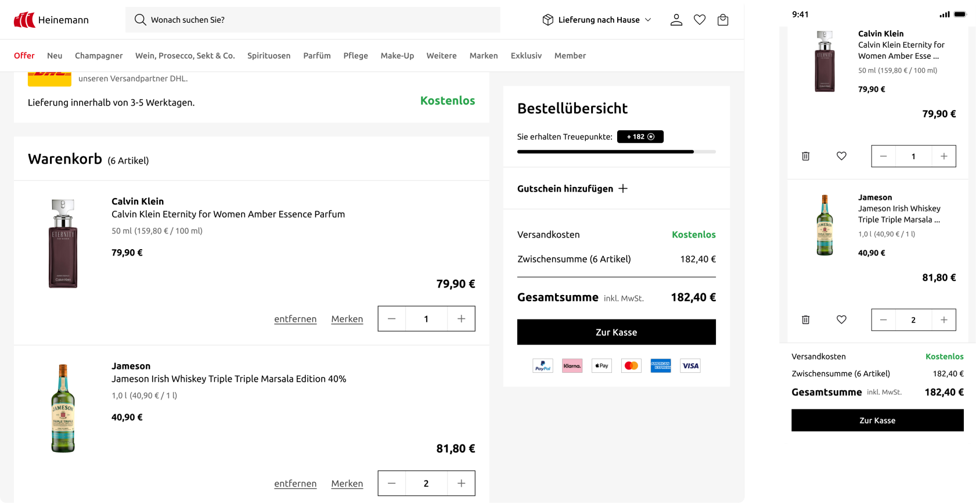This screenshot has width=976, height=503.
Task: Decrease Jameson quantity in mobile view
Action: pos(884,320)
